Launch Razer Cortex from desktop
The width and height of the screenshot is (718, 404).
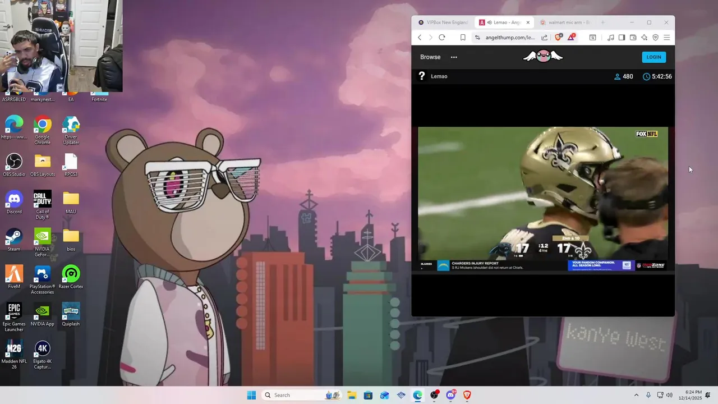pos(71,277)
